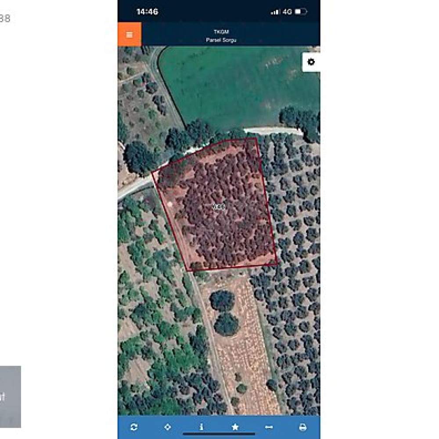Click the 14:46 clock in status bar
Viewport: 439px width, 439px height.
click(147, 12)
